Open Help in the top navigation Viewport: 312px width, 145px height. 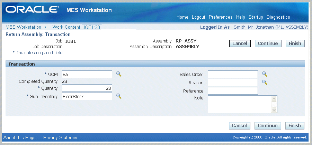(240, 17)
